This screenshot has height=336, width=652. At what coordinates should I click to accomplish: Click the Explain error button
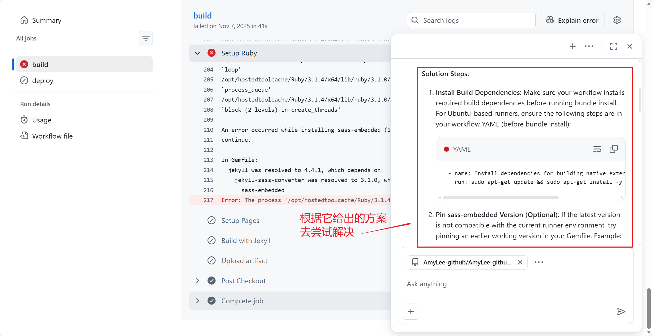coord(572,20)
